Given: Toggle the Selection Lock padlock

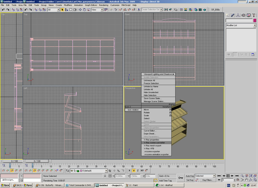Looking at the screenshot, I should coord(105,176).
